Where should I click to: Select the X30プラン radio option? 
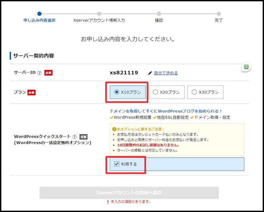pyautogui.click(x=205, y=92)
